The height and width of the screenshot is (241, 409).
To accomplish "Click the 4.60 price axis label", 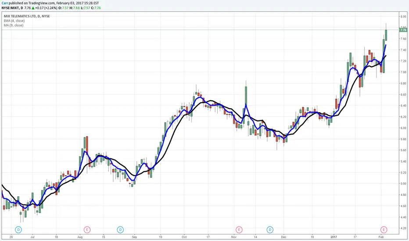I will pyautogui.click(x=403, y=206).
